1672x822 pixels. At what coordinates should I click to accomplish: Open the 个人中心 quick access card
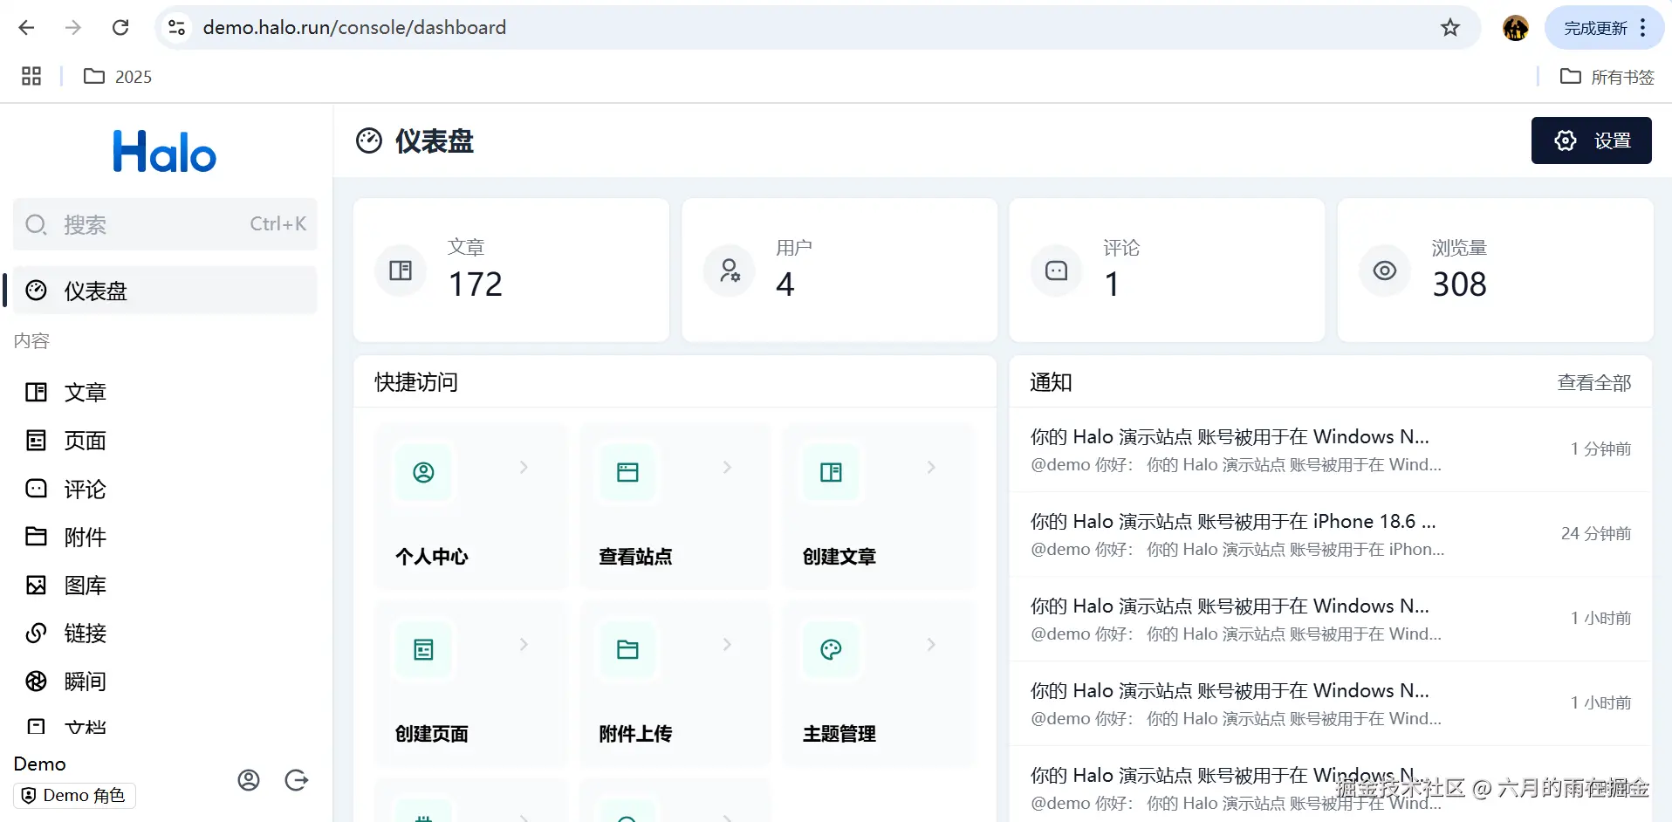click(471, 506)
